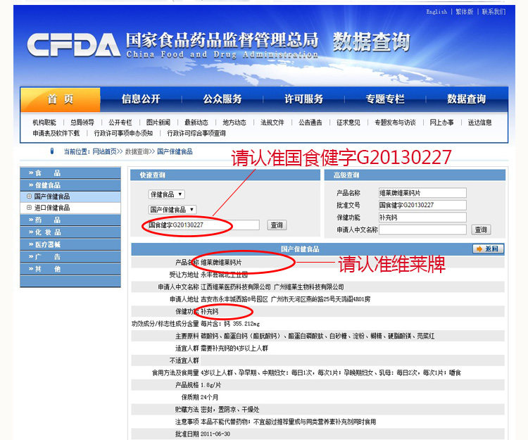528x440 pixels.
Task: Click the applicant name 江西维莱医药科技有限公司
Action: point(236,287)
